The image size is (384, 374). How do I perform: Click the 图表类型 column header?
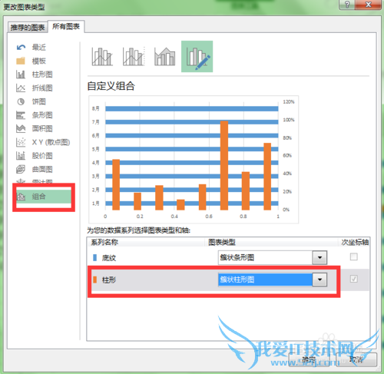coord(222,242)
